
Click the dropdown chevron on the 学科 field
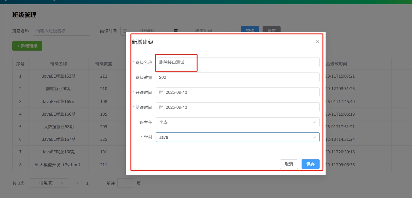pyautogui.click(x=314, y=137)
